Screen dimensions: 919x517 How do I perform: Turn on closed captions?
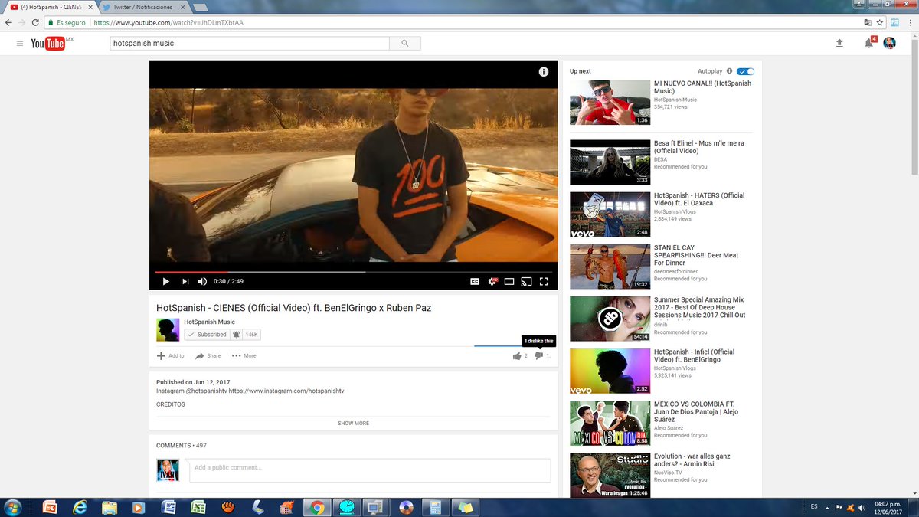coord(475,281)
